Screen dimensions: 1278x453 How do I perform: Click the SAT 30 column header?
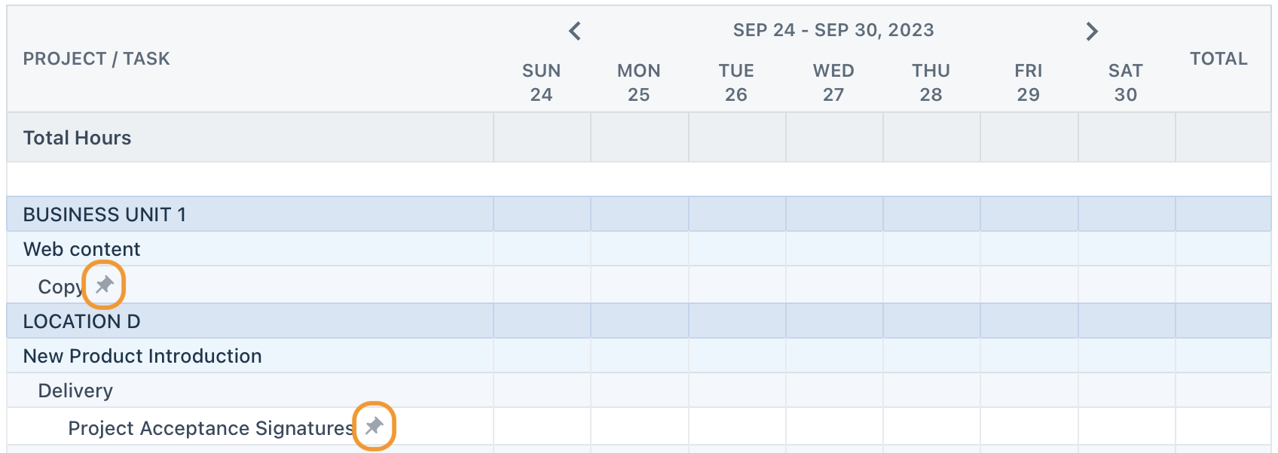point(1125,82)
